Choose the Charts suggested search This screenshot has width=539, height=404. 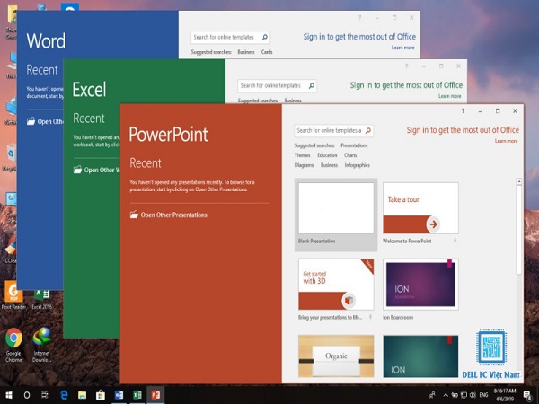click(350, 155)
